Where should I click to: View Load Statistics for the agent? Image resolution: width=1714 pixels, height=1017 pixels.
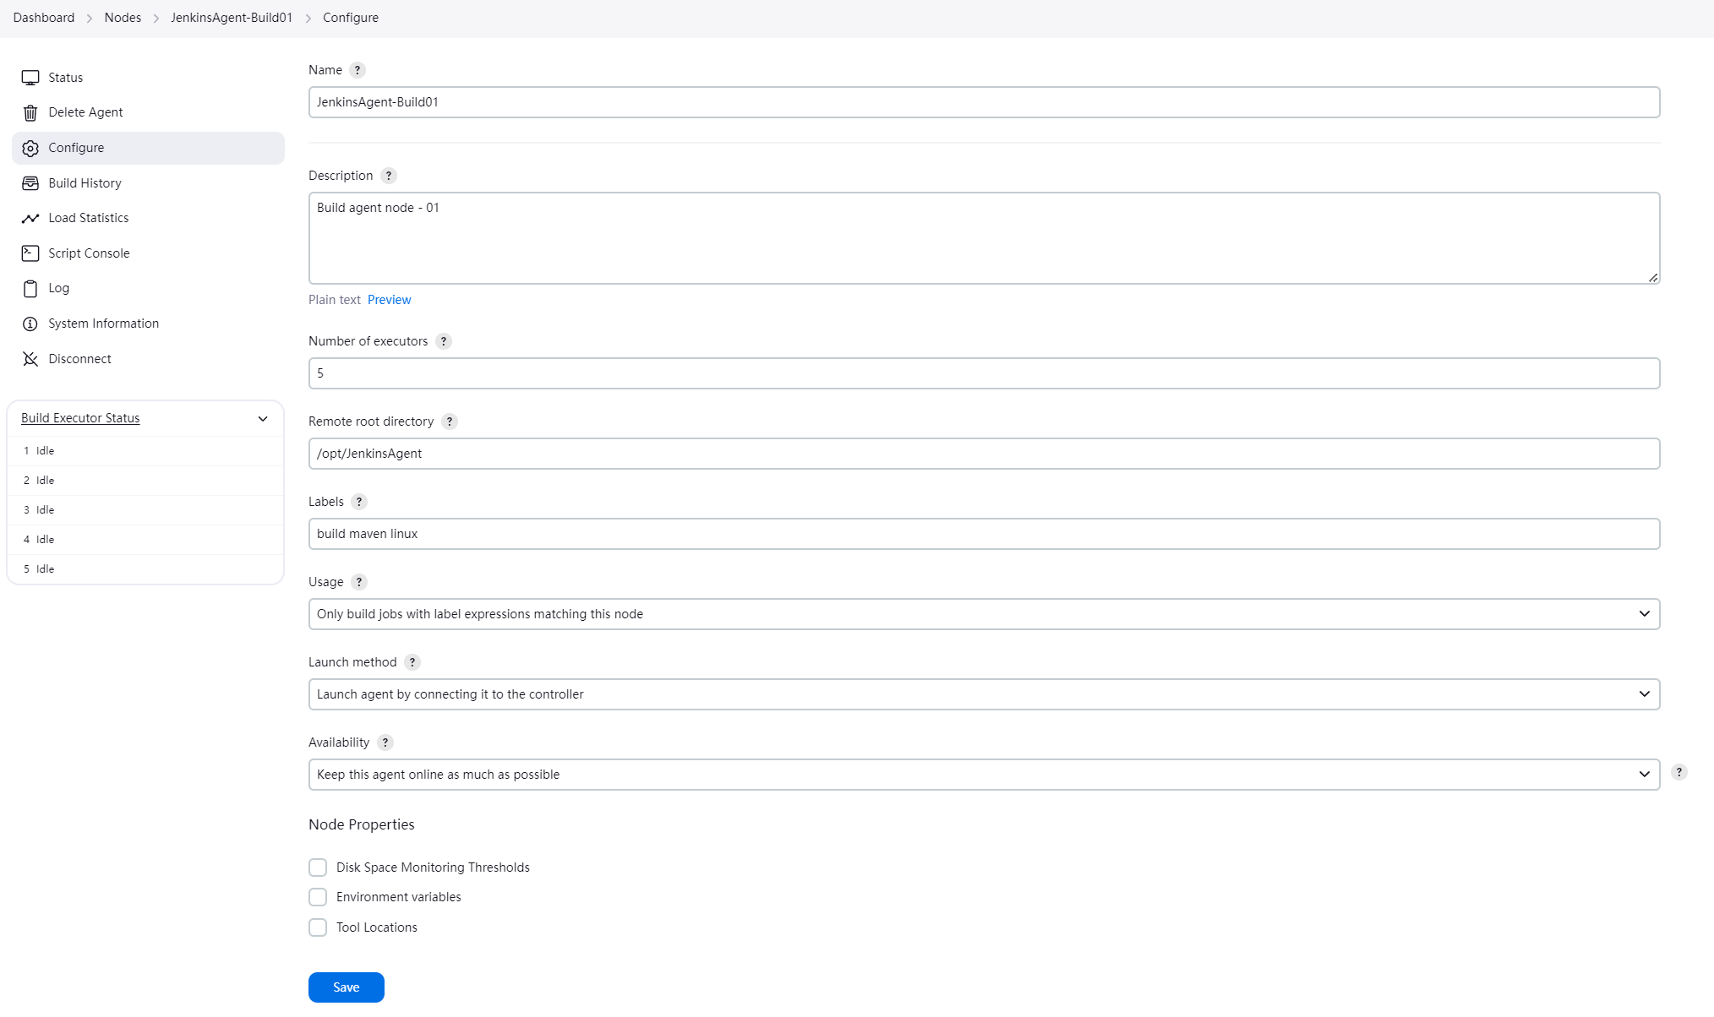click(x=87, y=217)
